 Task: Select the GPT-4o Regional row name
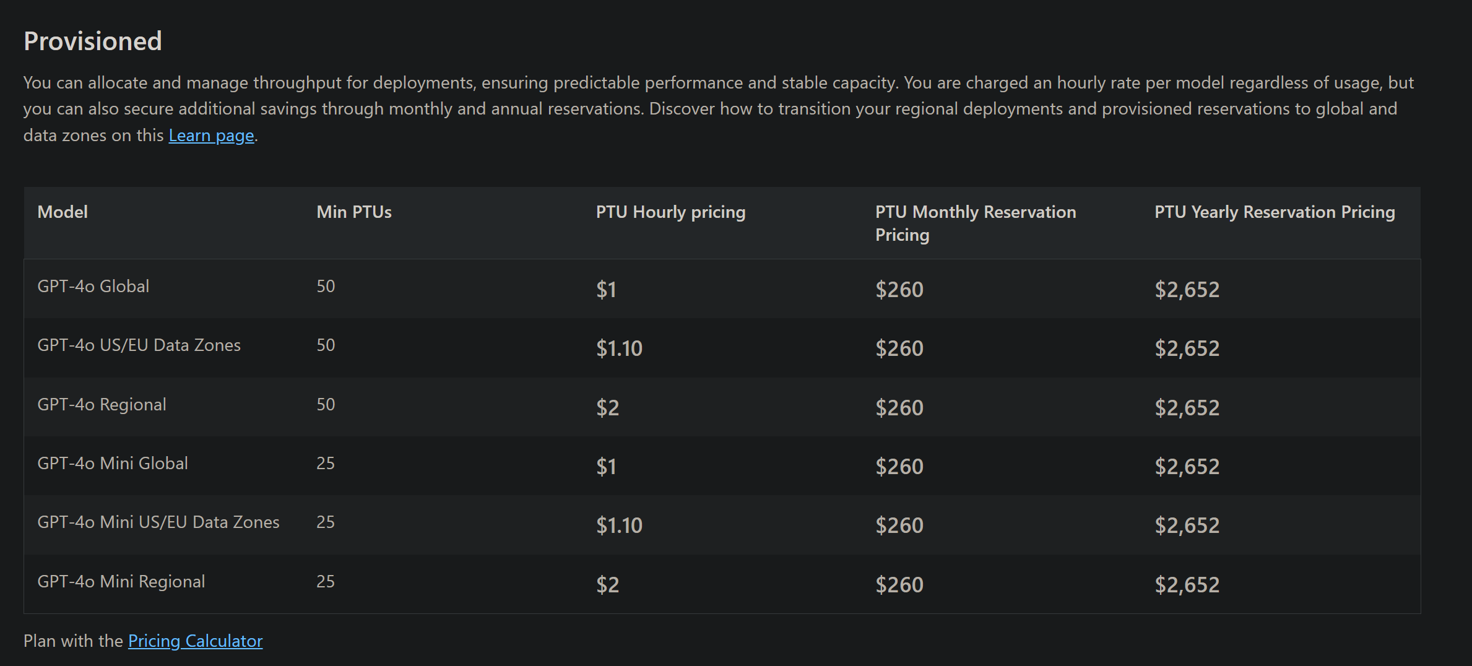pyautogui.click(x=102, y=404)
